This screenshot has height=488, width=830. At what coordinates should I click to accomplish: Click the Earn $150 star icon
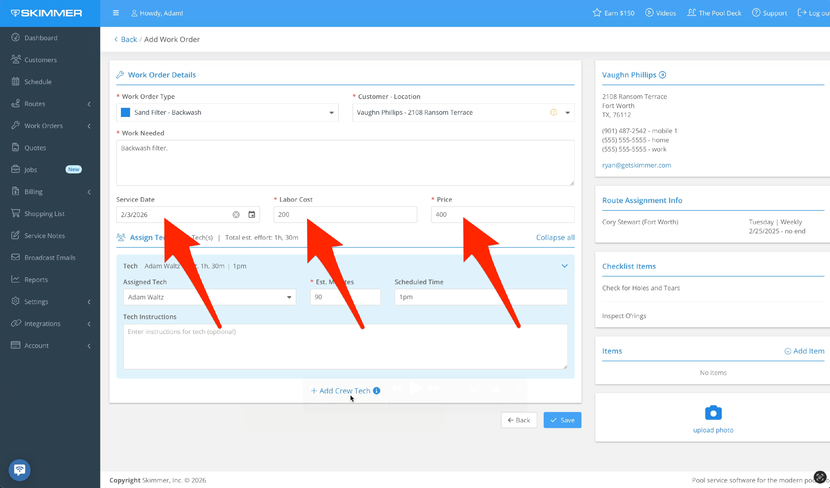tap(597, 13)
